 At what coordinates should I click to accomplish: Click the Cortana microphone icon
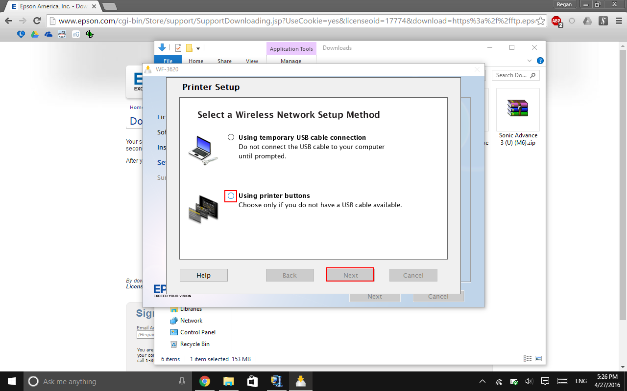click(182, 381)
